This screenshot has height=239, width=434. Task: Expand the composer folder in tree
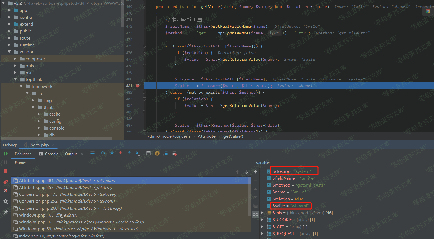coord(15,59)
